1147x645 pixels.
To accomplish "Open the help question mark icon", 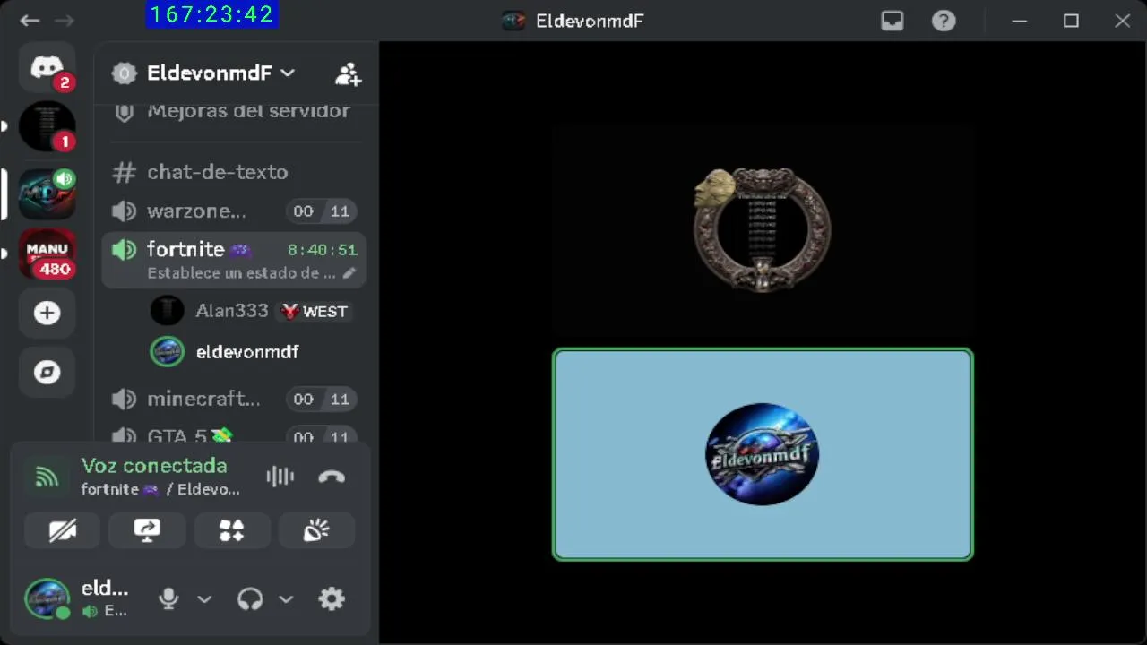I will pyautogui.click(x=944, y=21).
